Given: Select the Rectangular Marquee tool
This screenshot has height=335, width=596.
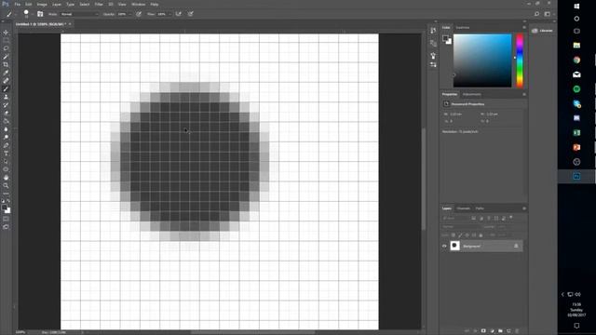Looking at the screenshot, I should (x=6, y=40).
